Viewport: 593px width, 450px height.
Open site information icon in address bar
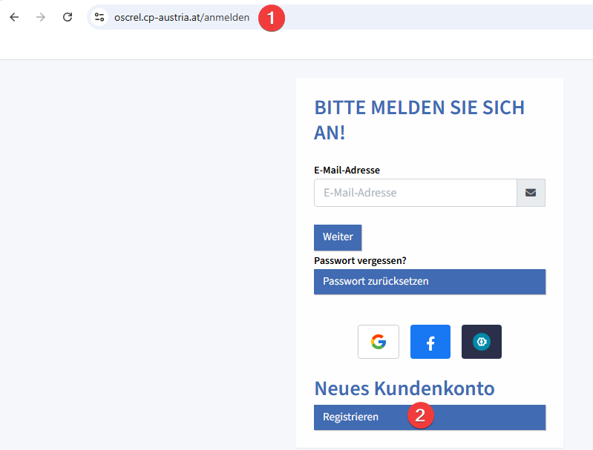pos(99,17)
